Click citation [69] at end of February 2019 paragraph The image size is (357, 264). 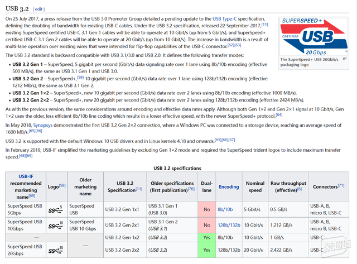coord(29,156)
